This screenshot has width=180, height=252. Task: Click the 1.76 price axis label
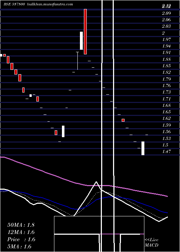(x=166, y=86)
